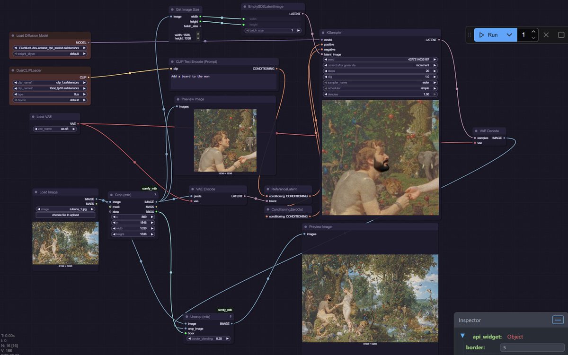The image size is (568, 355).
Task: Collapse the Crop (mtb) node via its title dot
Action: (111, 194)
